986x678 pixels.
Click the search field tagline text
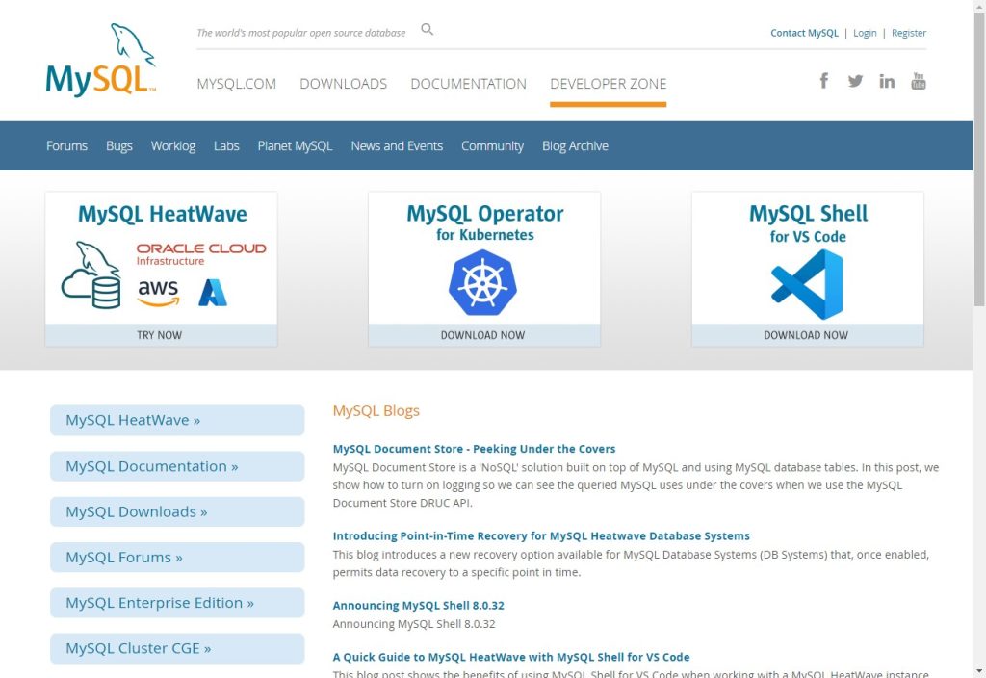[x=301, y=33]
